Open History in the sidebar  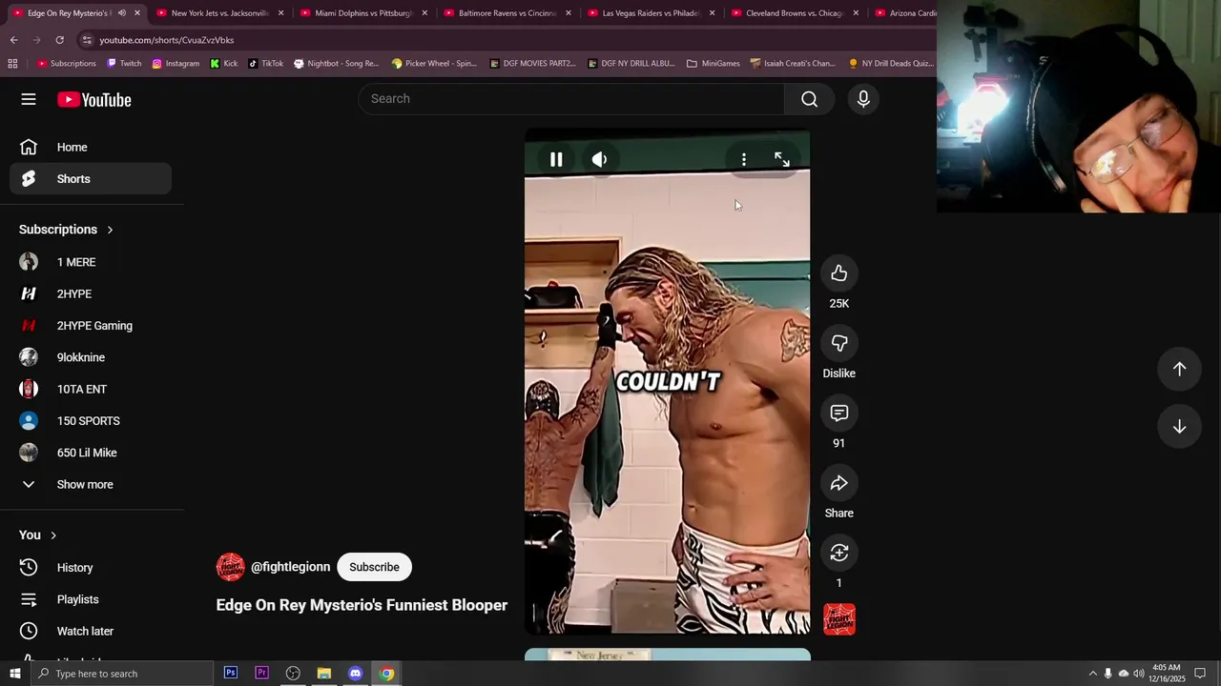pos(91,568)
